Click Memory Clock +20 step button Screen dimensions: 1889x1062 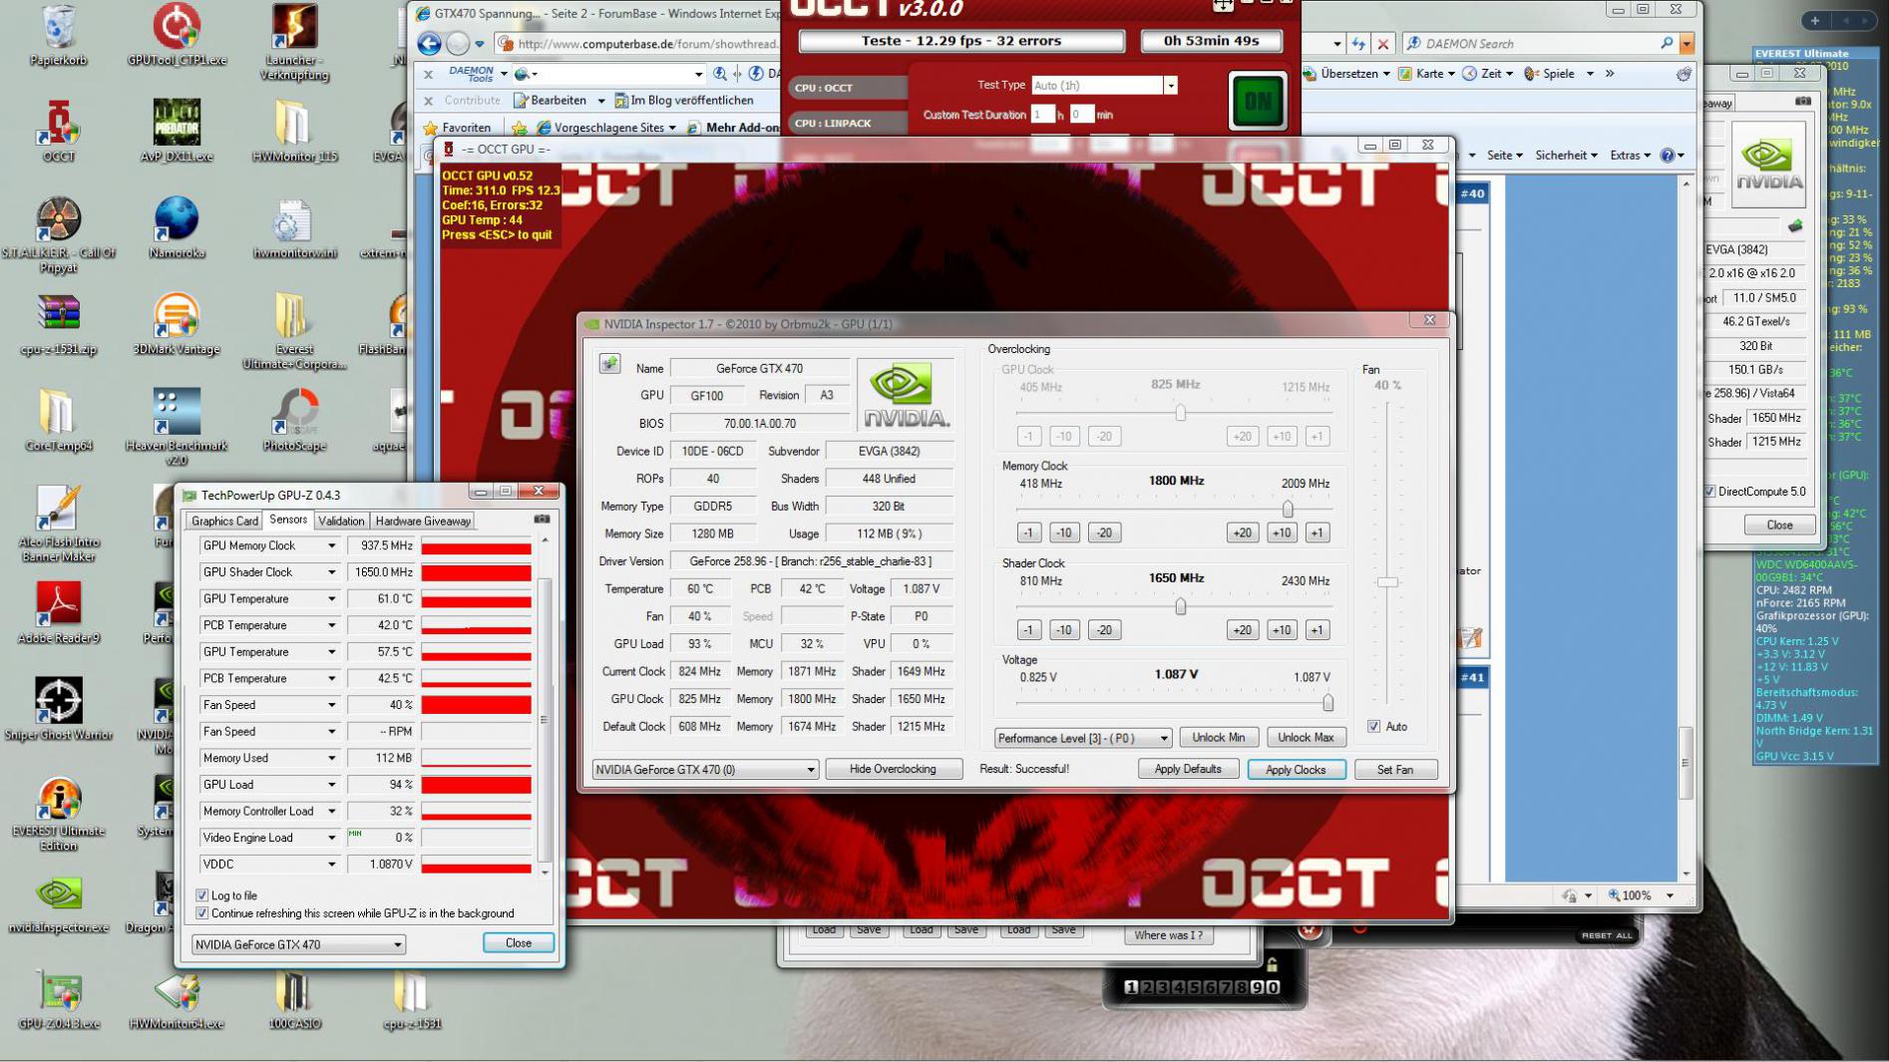[1242, 532]
